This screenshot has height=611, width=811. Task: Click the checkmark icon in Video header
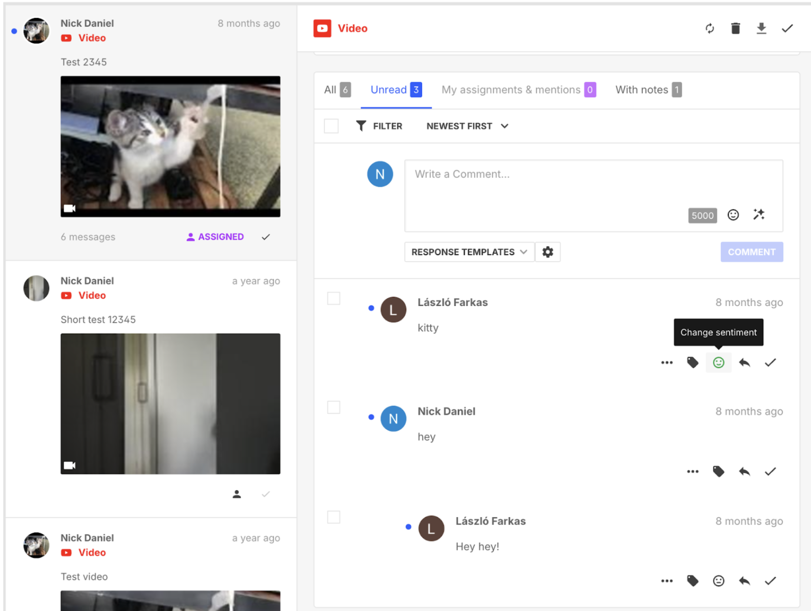[787, 29]
